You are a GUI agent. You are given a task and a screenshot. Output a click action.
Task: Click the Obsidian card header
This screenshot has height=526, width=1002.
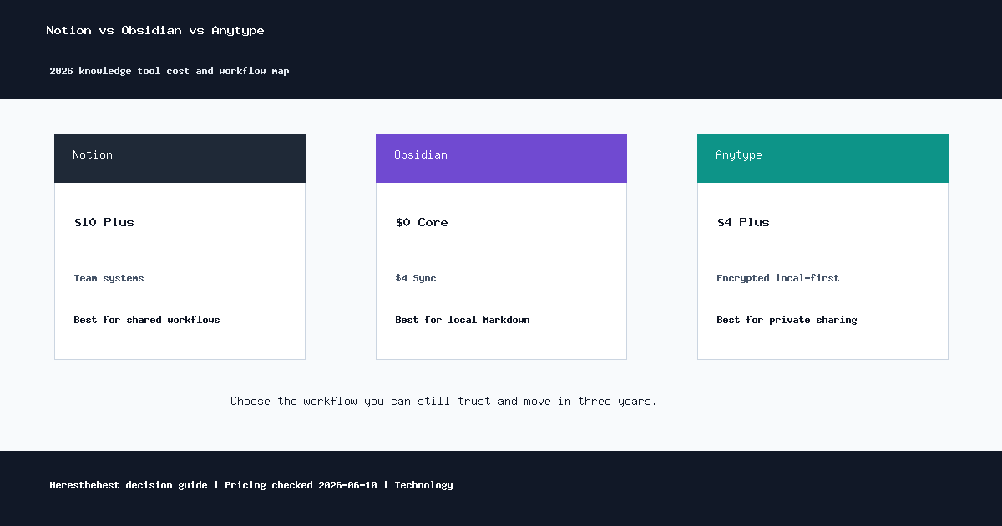pos(501,158)
